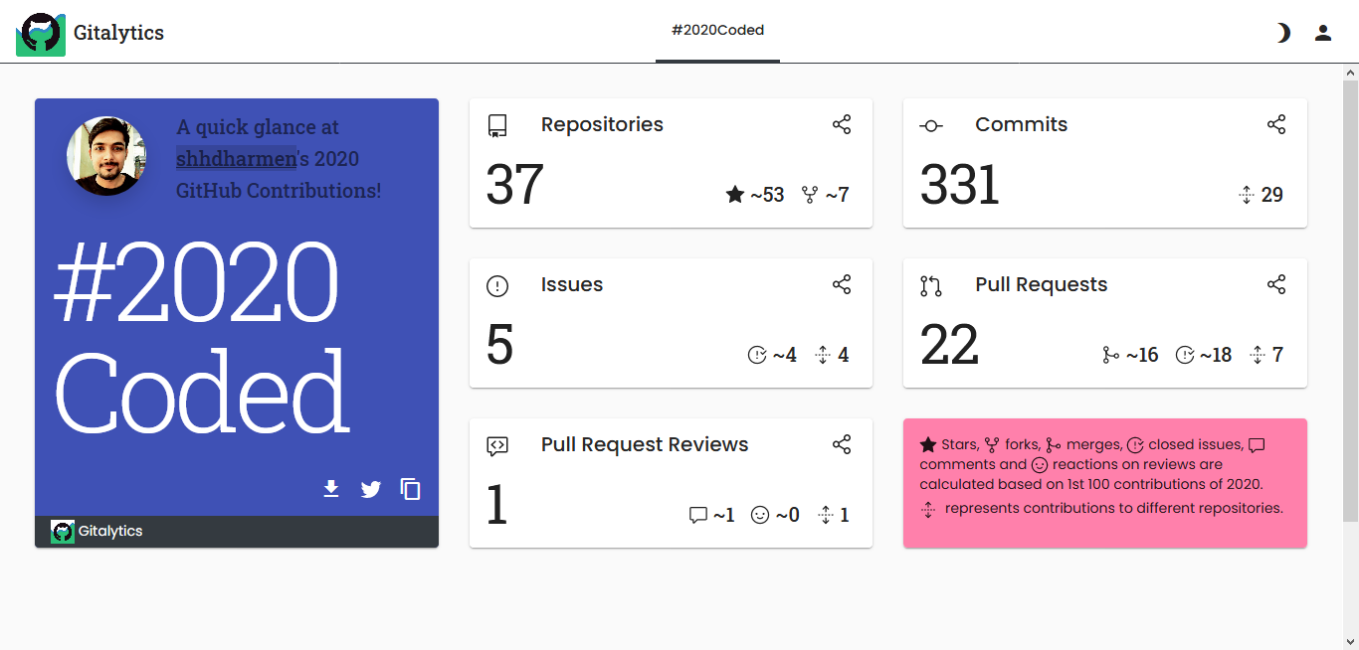
Task: Click the Issues alert icon
Action: (497, 286)
